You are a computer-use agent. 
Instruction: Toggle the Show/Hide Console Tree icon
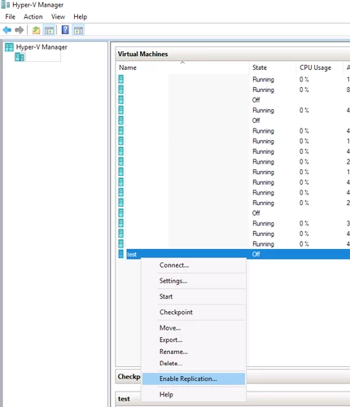(49, 30)
